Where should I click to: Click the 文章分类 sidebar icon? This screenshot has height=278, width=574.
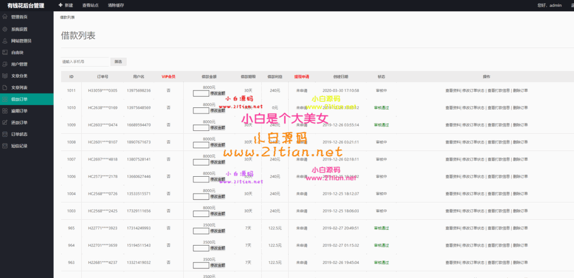click(x=4, y=76)
